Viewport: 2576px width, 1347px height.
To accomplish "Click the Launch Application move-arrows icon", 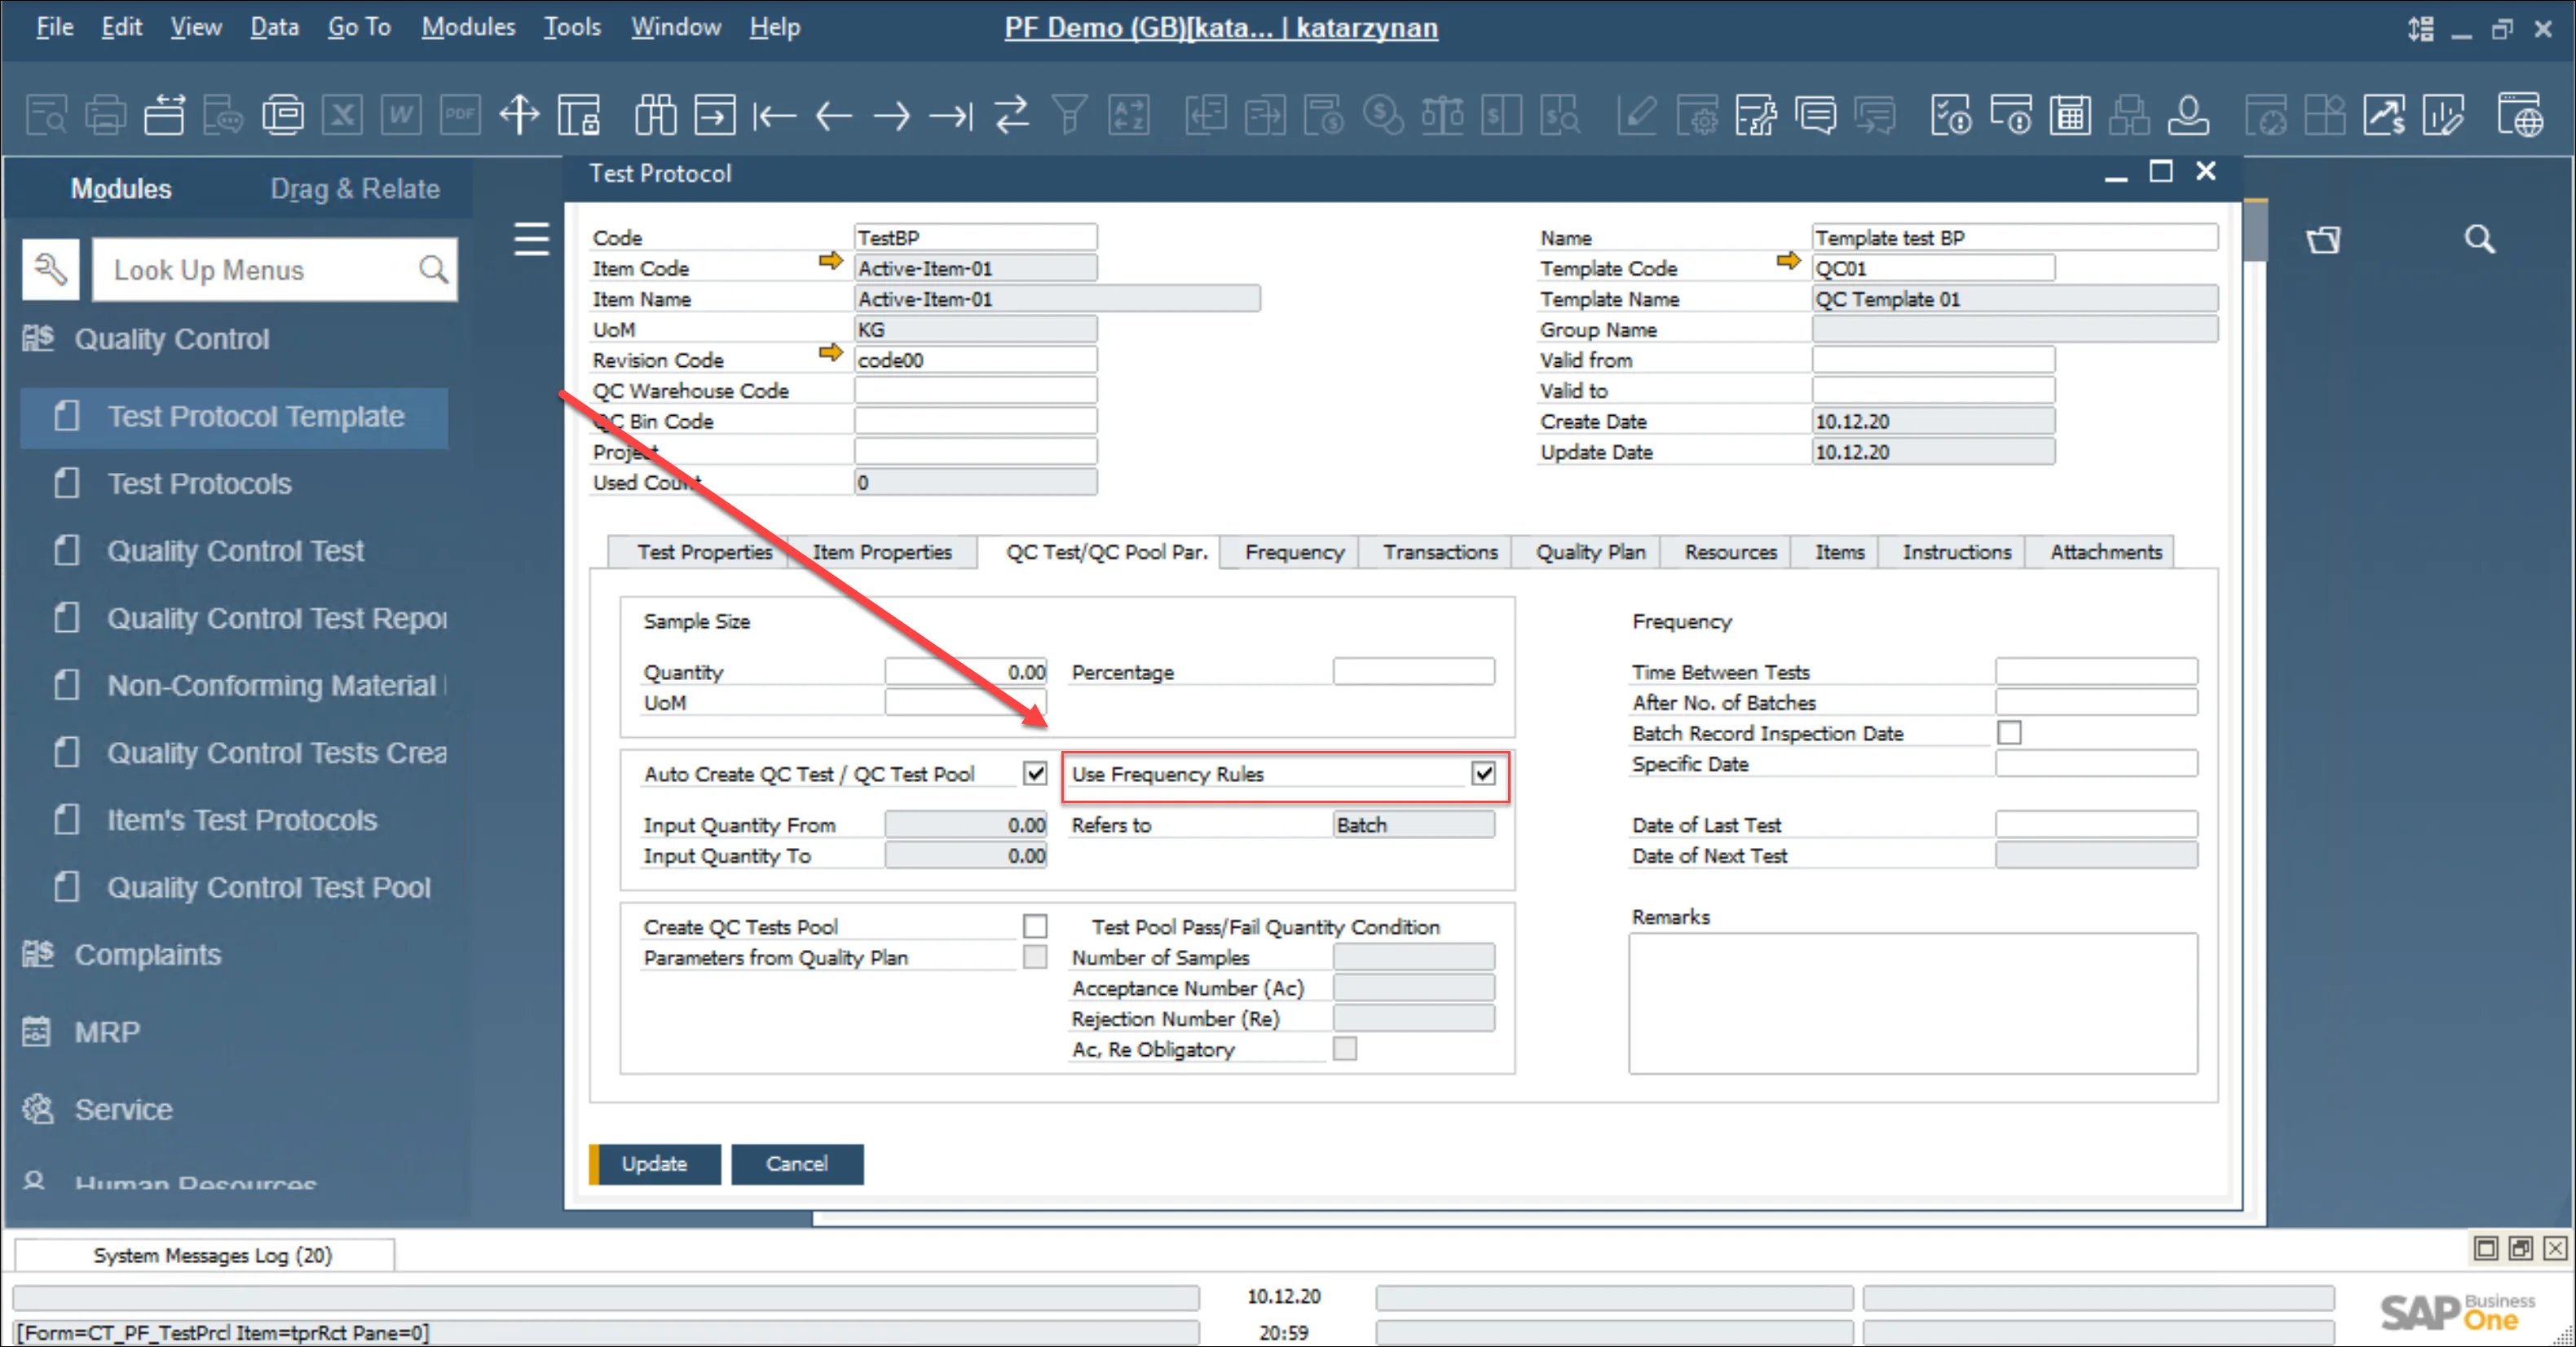I will click(519, 115).
